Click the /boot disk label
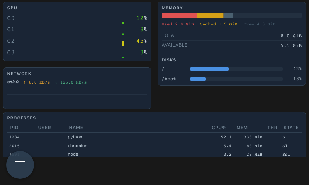The height and width of the screenshot is (185, 309). click(x=169, y=79)
